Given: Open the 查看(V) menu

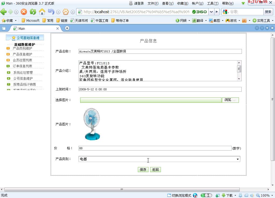Looking at the screenshot, I should click(168, 3).
